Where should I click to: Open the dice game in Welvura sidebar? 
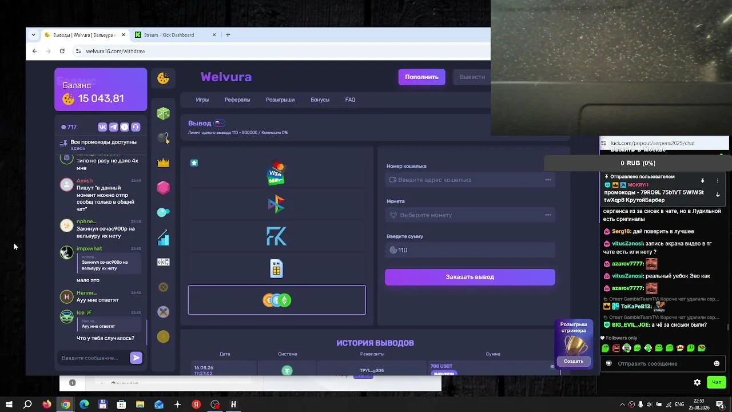[x=164, y=113]
